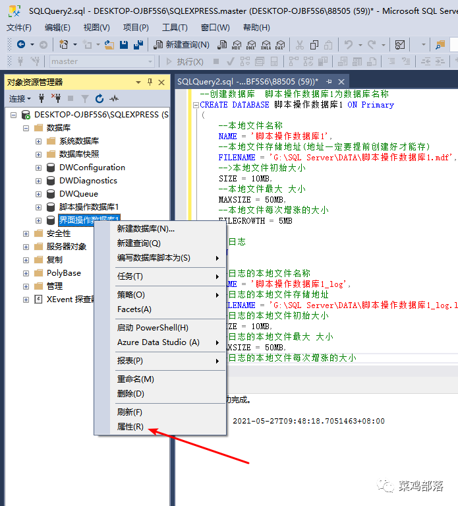The image size is (458, 506).
Task: Click the cancel executing query stop icon
Action: [x=216, y=61]
